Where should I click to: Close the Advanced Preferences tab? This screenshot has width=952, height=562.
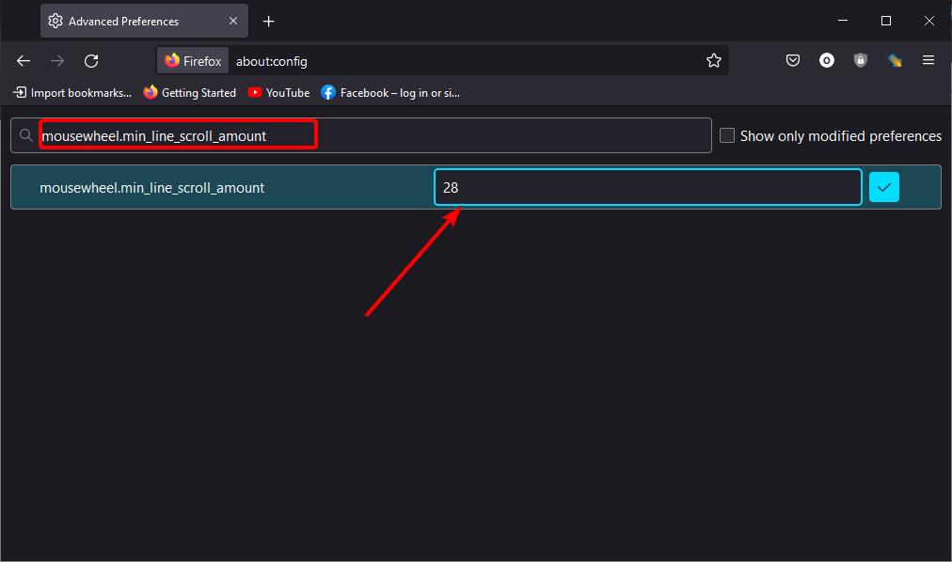click(x=233, y=21)
